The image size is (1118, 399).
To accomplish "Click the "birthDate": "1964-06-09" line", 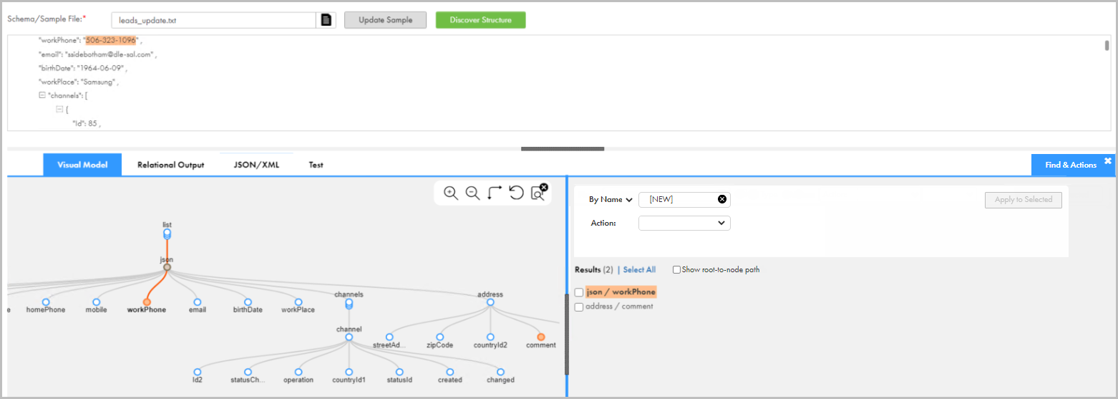I will [x=82, y=68].
